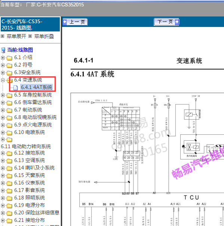The image size is (224, 226).
Task: Click the 菜单折叠 list icon
Action: tap(30, 36)
